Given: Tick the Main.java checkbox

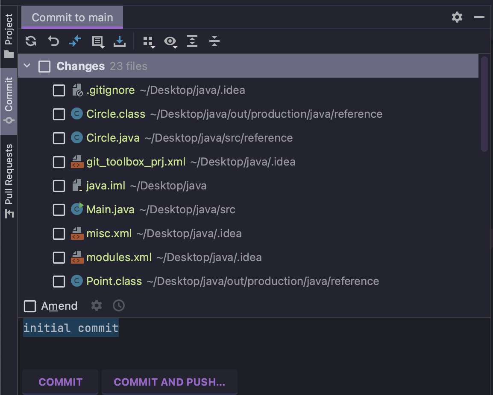Looking at the screenshot, I should [59, 210].
